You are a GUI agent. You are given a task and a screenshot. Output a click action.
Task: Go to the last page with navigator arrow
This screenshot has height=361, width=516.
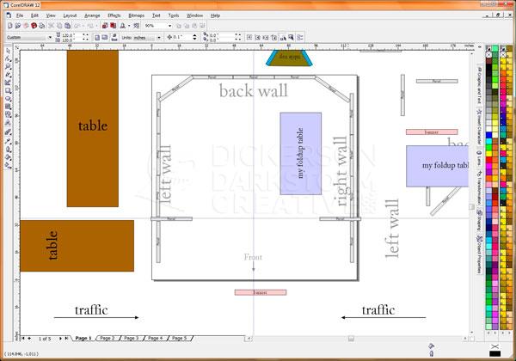coord(66,338)
